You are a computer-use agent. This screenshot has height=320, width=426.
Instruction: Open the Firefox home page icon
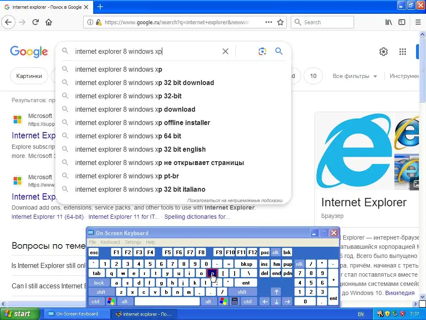(x=49, y=22)
